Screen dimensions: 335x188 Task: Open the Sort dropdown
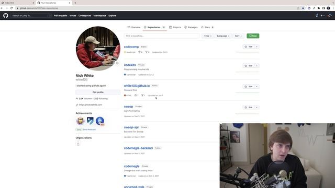(238, 36)
